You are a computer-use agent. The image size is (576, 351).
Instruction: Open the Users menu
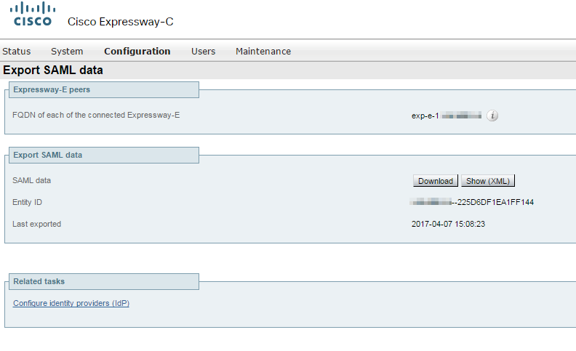click(x=203, y=52)
